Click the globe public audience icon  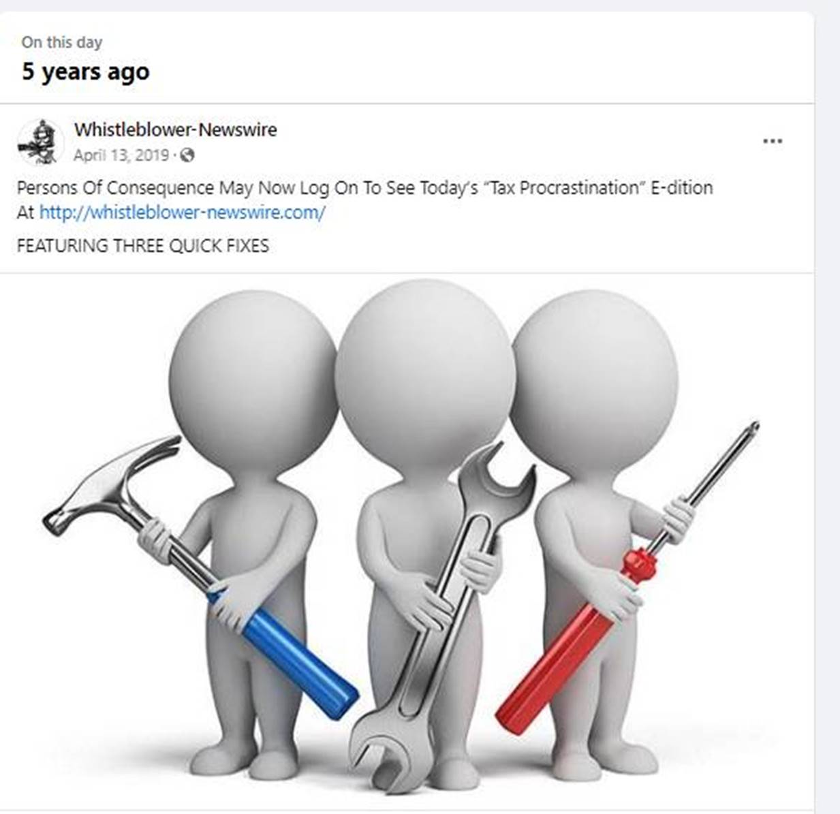[187, 155]
